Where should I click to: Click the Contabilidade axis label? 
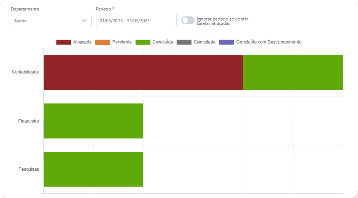(25, 72)
